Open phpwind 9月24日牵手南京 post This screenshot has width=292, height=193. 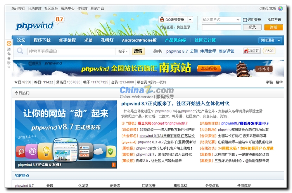tap(167, 136)
